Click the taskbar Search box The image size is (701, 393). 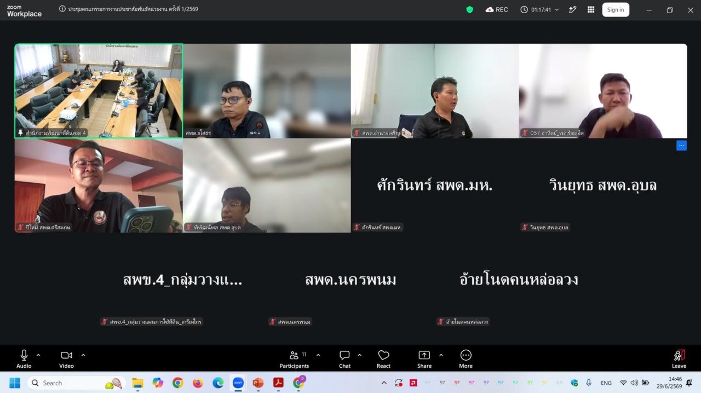click(76, 383)
